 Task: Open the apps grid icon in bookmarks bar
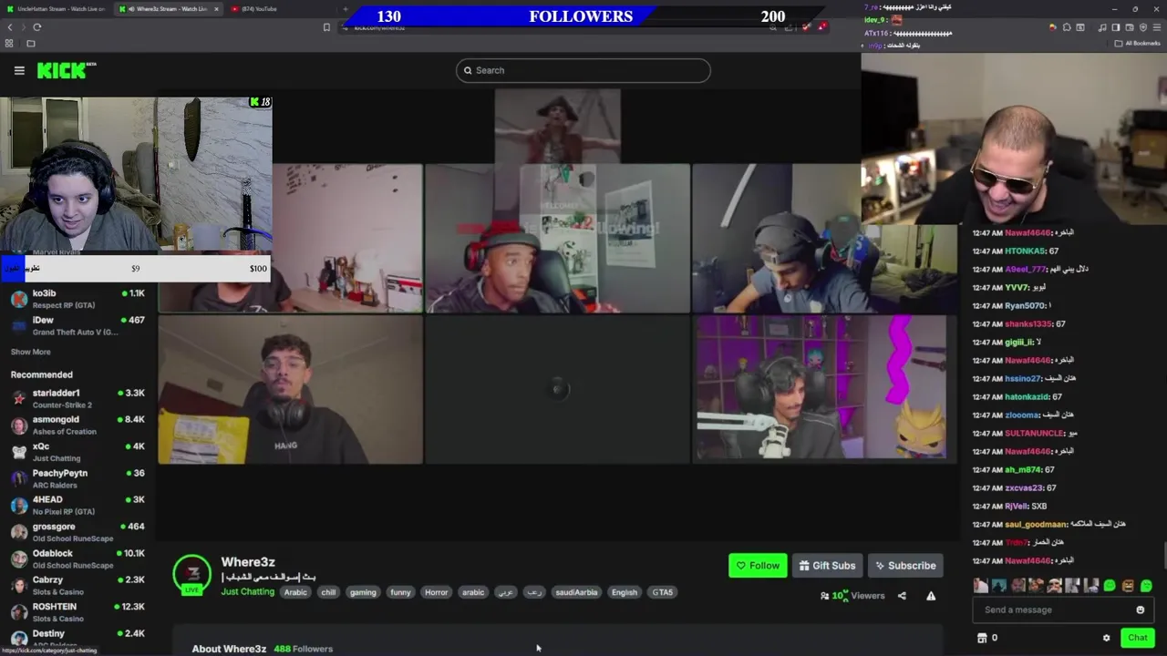coord(9,43)
